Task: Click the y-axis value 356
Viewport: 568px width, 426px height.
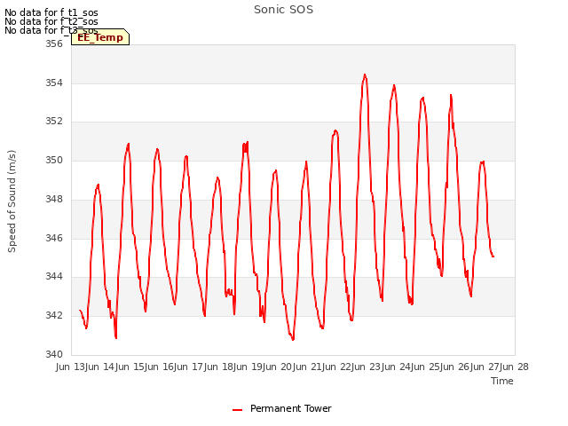Action: point(53,43)
